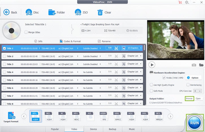Switch to the Device tab
Image resolution: width=205 pixels, height=132 pixels.
[93, 129]
